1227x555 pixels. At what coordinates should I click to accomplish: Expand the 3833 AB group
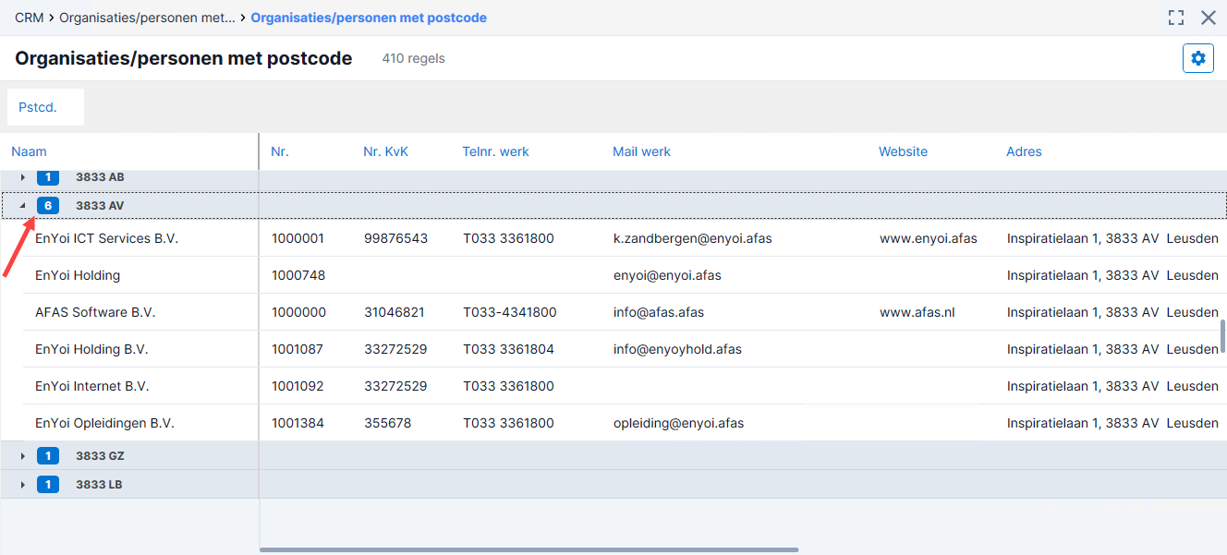[x=23, y=176]
